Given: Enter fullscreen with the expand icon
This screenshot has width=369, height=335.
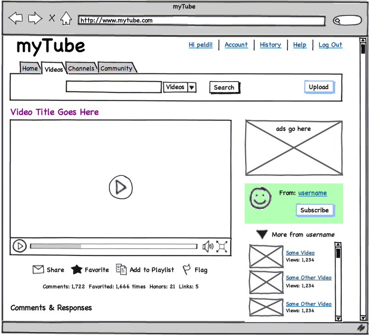Looking at the screenshot, I should click(x=222, y=247).
